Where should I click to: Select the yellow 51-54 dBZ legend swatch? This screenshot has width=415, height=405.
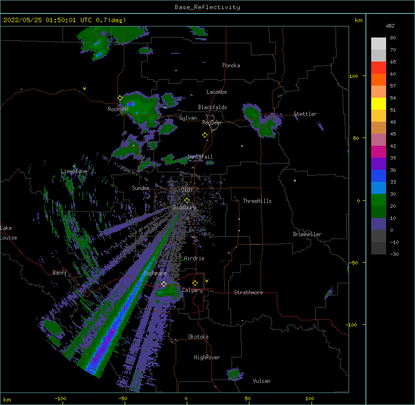coord(378,103)
